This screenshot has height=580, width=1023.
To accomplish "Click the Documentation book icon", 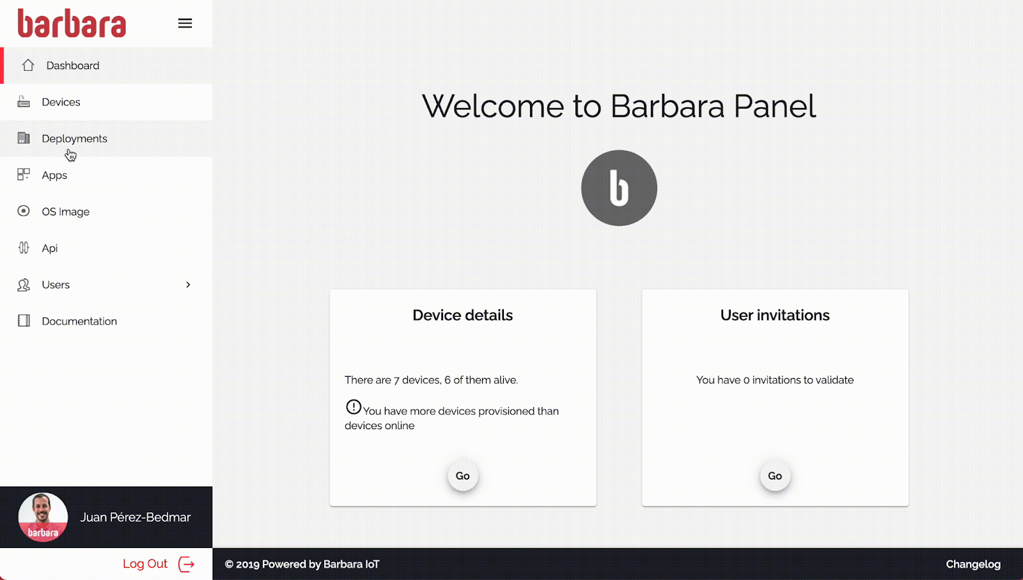I will coord(24,321).
